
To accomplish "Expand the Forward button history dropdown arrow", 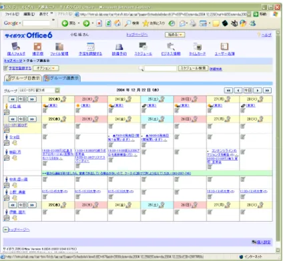I will pos(92,23).
